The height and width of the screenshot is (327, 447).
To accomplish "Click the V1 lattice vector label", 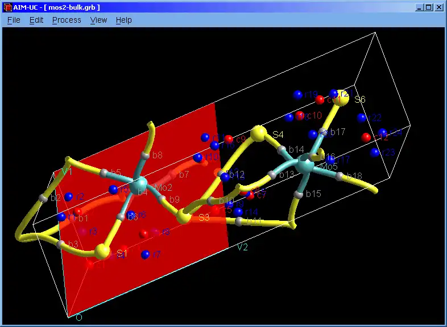I will point(67,171).
